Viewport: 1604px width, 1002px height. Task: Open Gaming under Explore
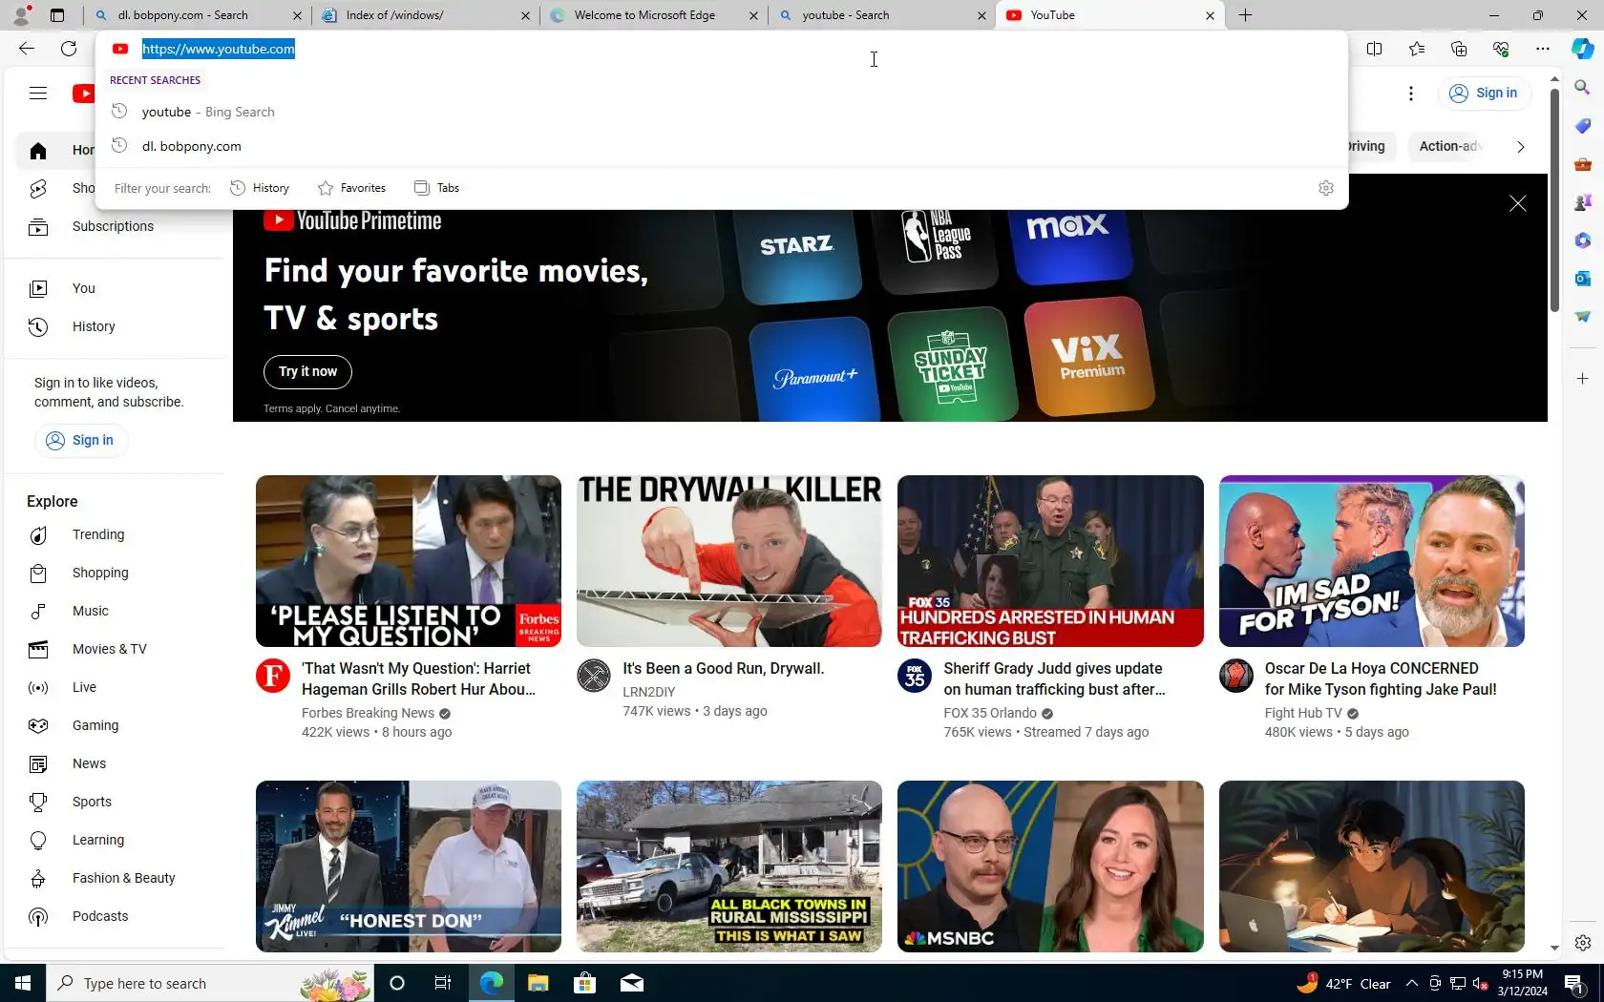[114, 725]
